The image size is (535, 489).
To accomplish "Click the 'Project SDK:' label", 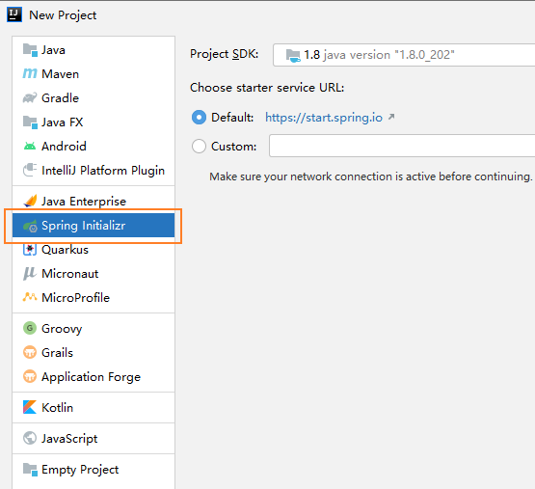I will click(225, 54).
